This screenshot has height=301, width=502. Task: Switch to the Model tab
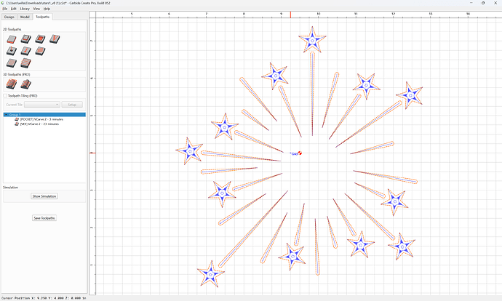tap(25, 17)
